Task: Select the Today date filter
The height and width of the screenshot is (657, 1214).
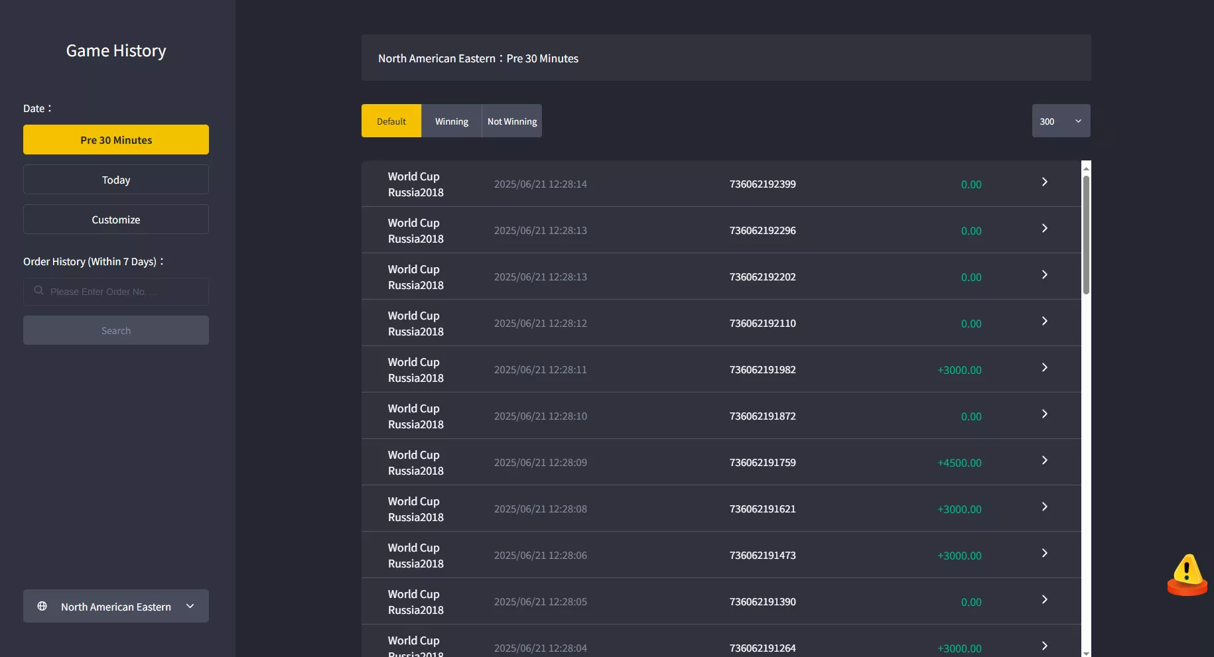Action: point(116,180)
